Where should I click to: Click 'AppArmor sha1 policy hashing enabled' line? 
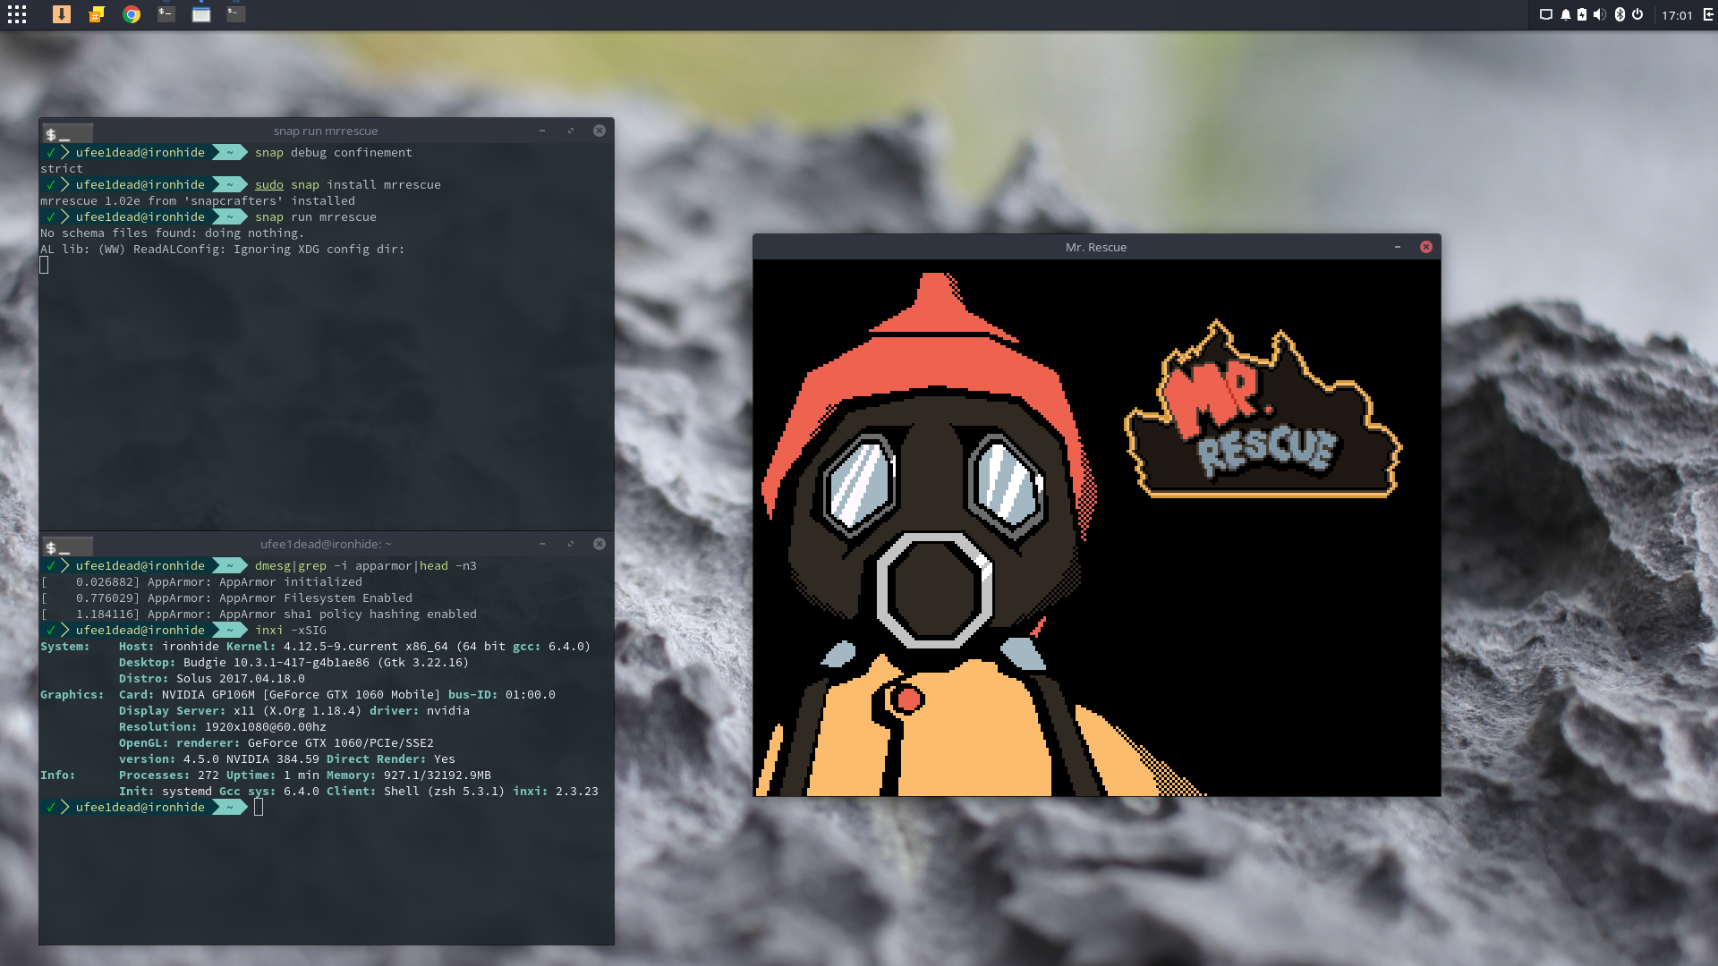coord(259,614)
